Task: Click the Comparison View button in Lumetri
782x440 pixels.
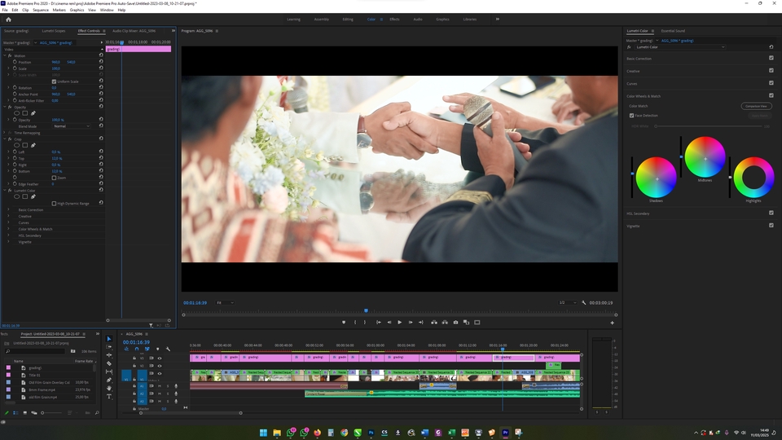Action: [x=756, y=106]
